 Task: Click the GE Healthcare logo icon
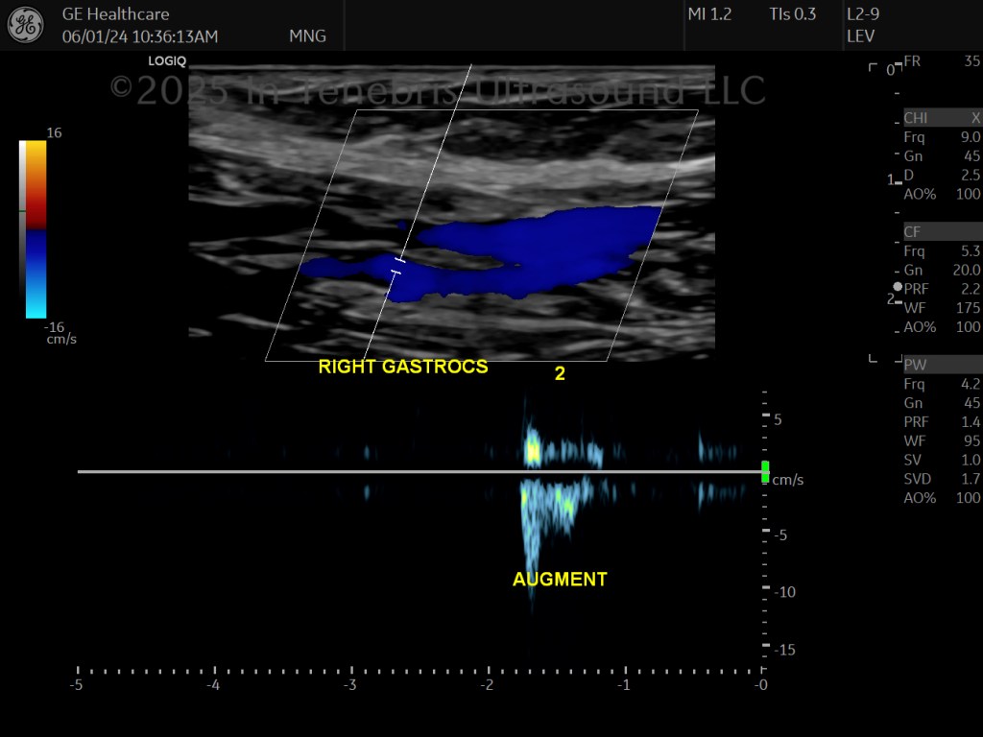tap(26, 25)
